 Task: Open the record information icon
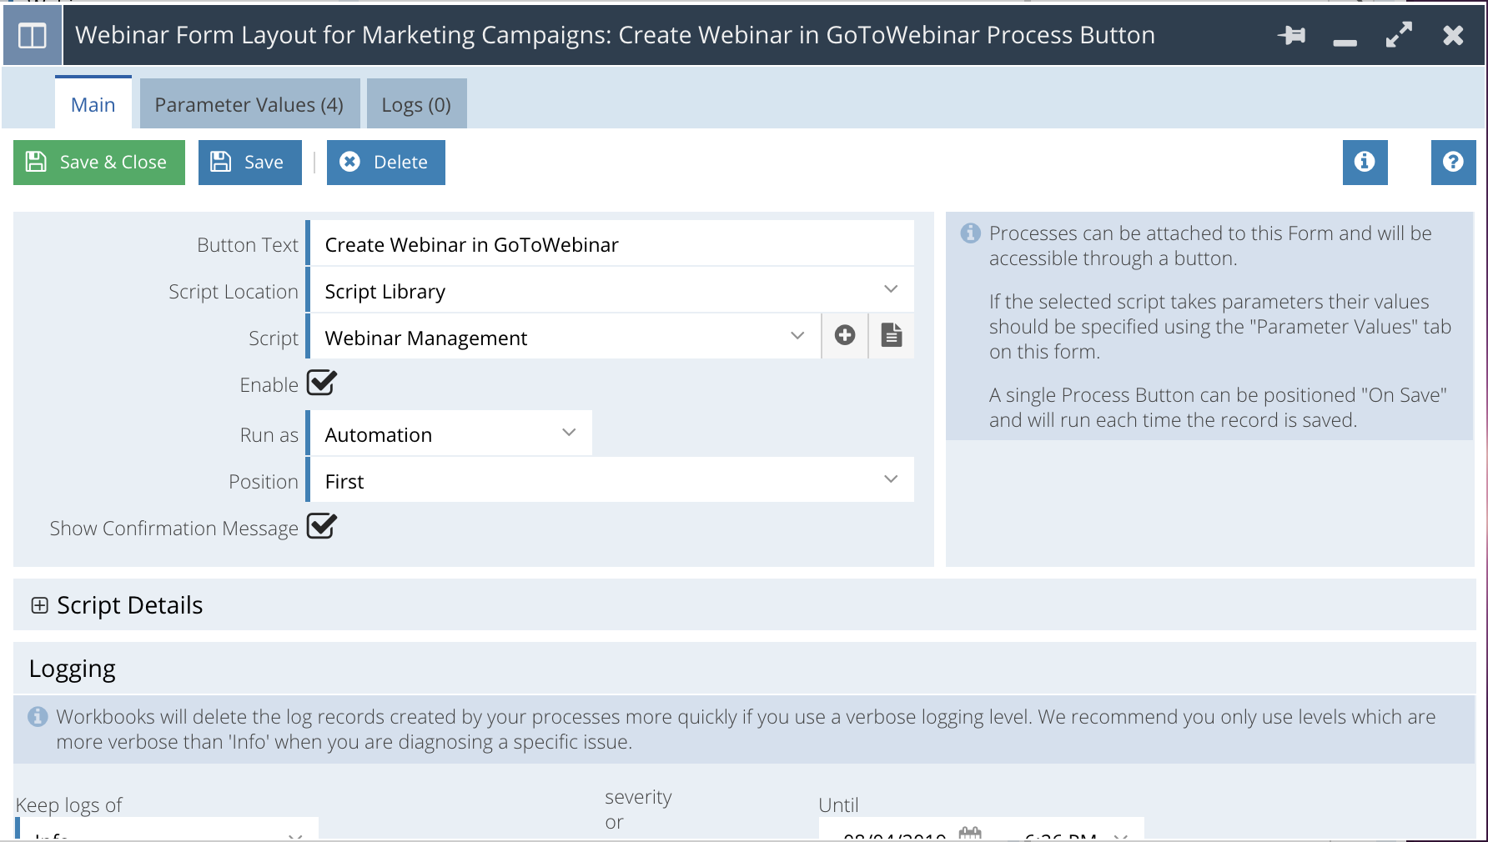(1365, 162)
